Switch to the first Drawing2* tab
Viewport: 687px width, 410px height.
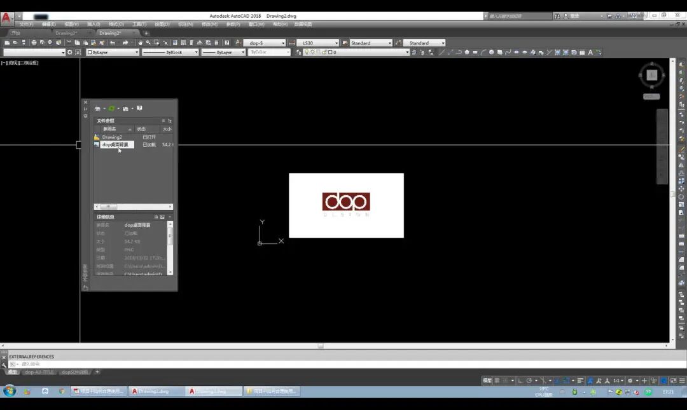click(x=66, y=33)
